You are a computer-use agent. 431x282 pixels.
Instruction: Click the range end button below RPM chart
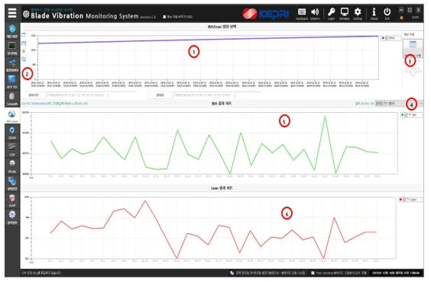(160, 95)
